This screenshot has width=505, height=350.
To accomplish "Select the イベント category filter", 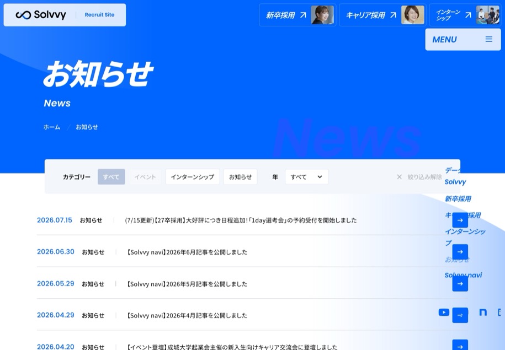I will [145, 177].
